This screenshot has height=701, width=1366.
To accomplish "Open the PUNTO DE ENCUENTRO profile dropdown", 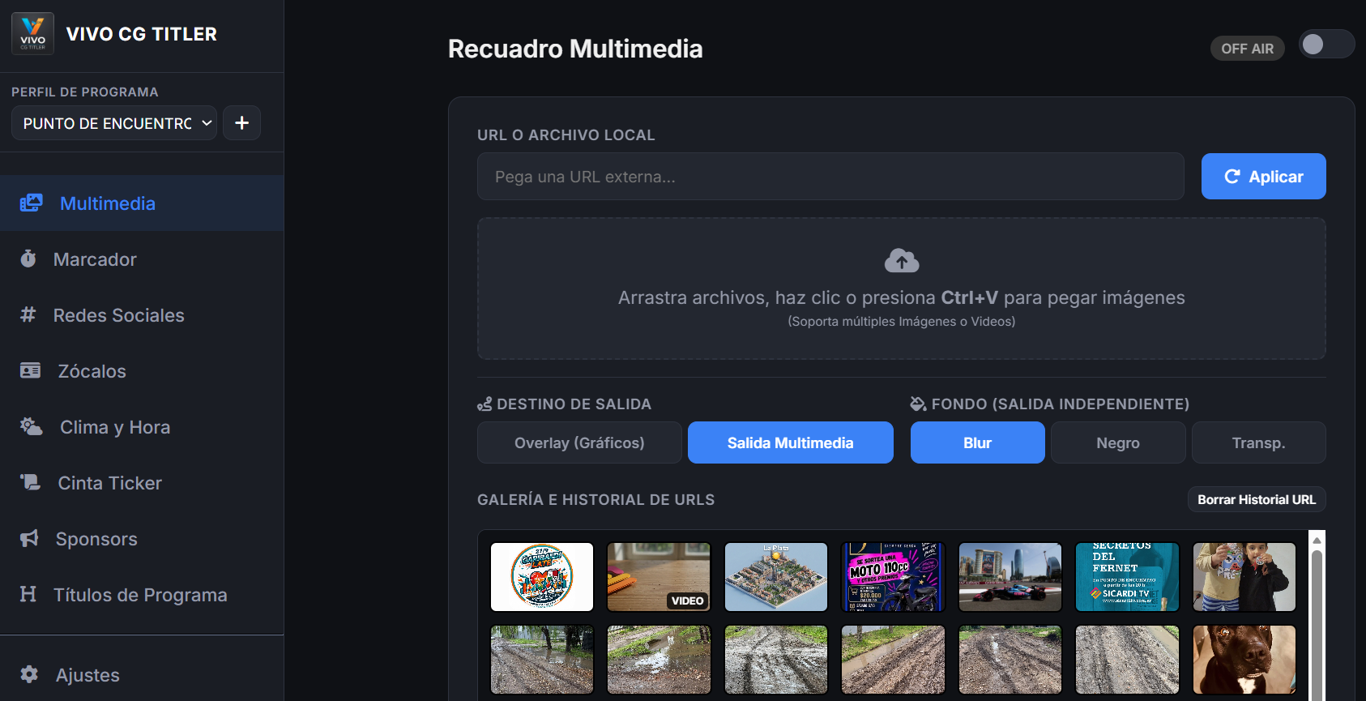I will point(114,122).
